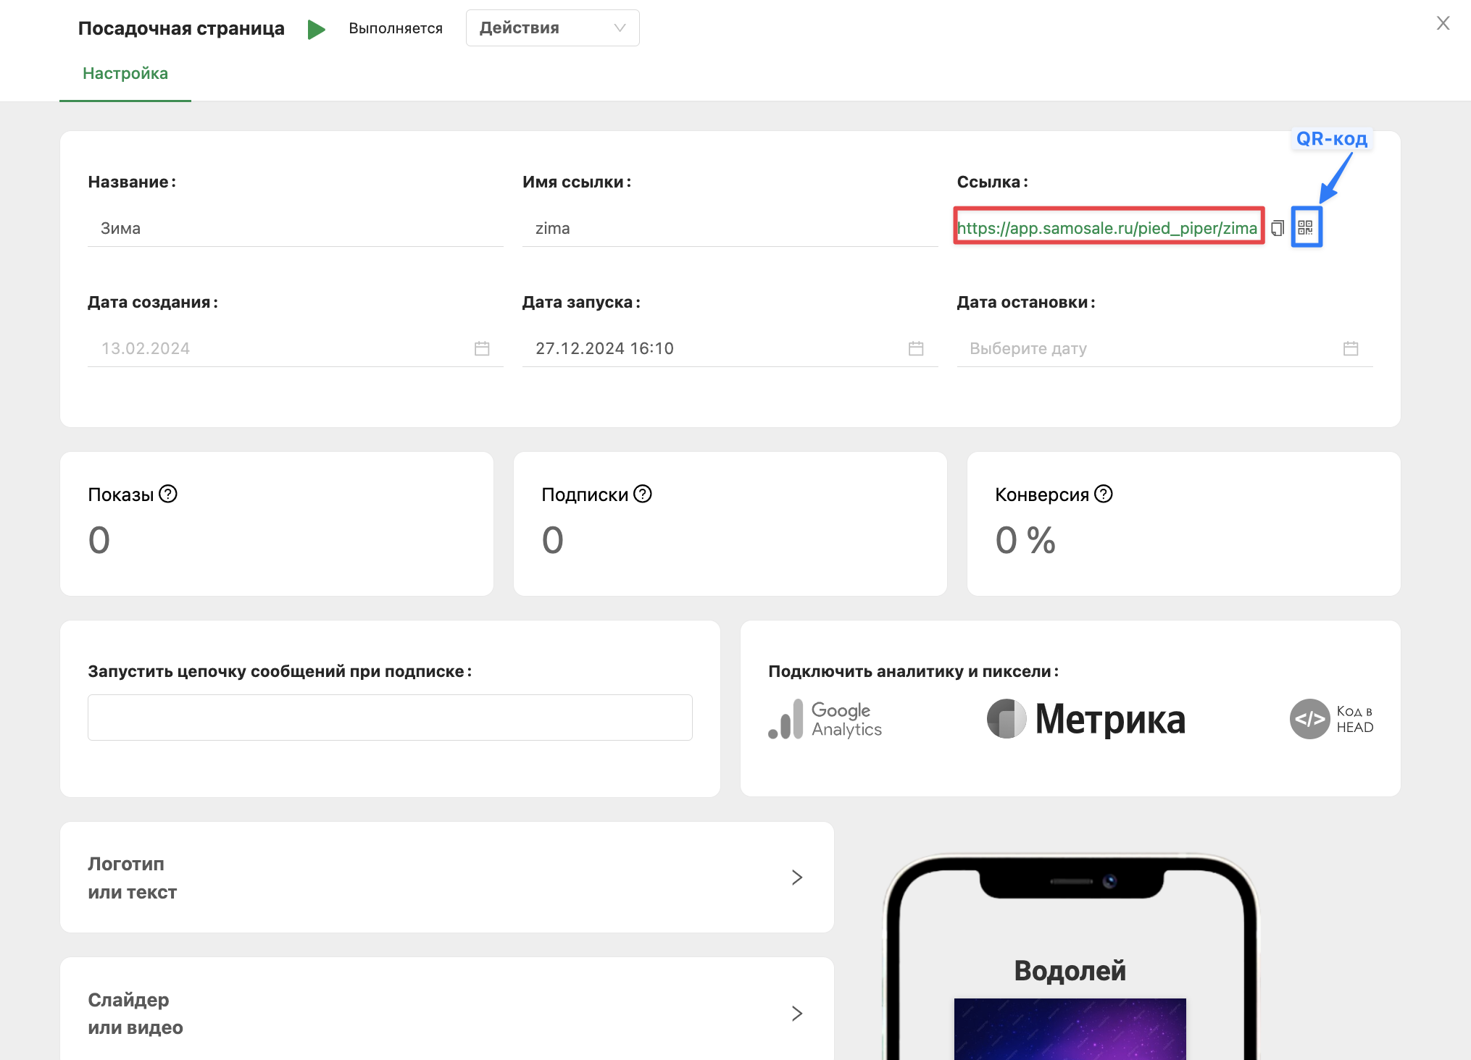The image size is (1471, 1060).
Task: Show help for Подписки metric
Action: click(643, 494)
